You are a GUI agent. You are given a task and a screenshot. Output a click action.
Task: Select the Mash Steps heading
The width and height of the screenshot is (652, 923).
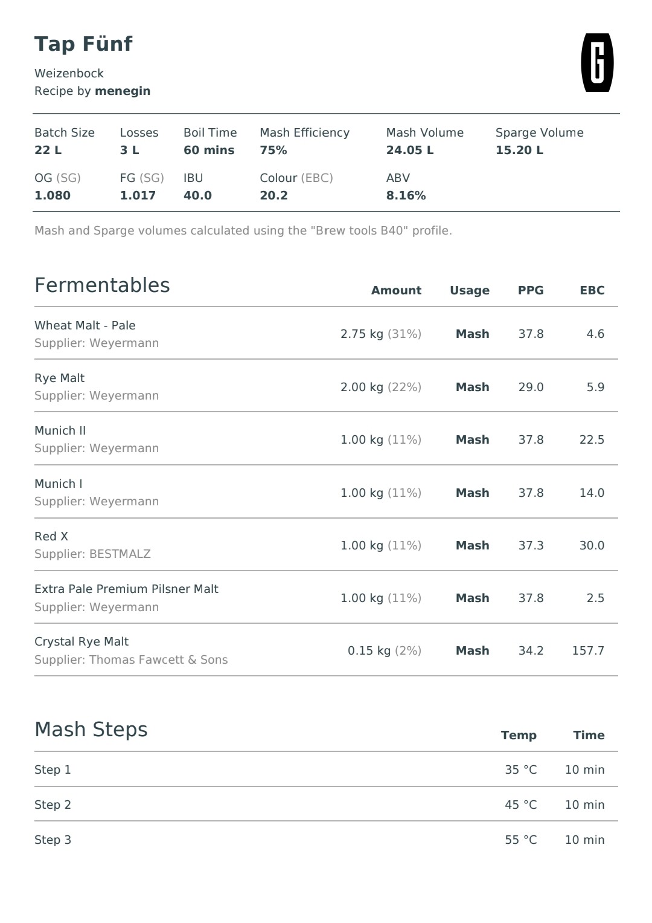click(x=91, y=730)
